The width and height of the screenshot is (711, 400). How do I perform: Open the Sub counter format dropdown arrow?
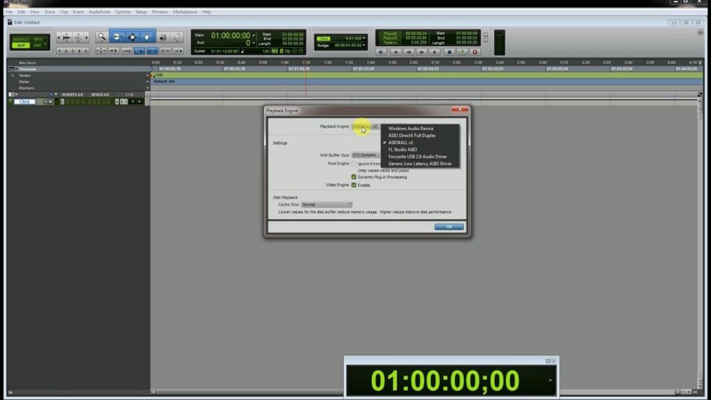pos(253,43)
